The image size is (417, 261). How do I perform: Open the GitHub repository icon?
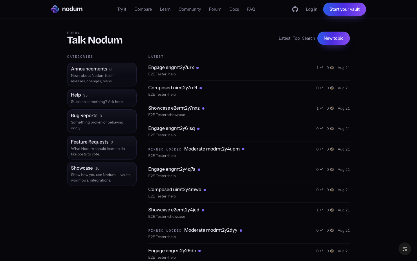295,9
